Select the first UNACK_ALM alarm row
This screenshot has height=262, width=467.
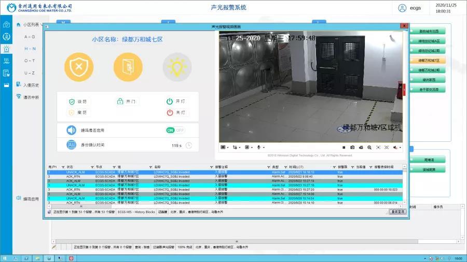coord(76,172)
